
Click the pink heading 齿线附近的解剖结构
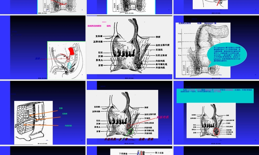tap(99, 26)
